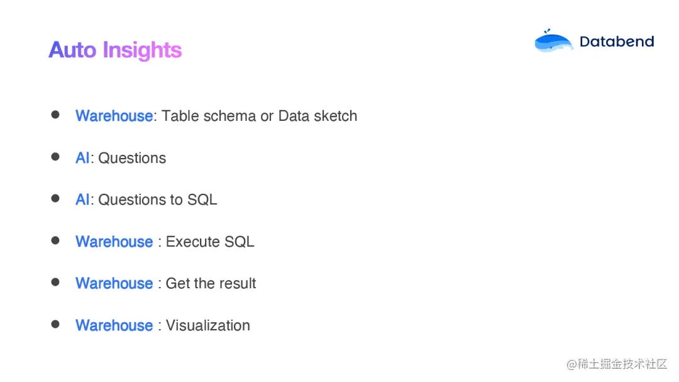This screenshot has height=382, width=679.
Task: Click bullet next to Questions to SQL
Action: [55, 199]
